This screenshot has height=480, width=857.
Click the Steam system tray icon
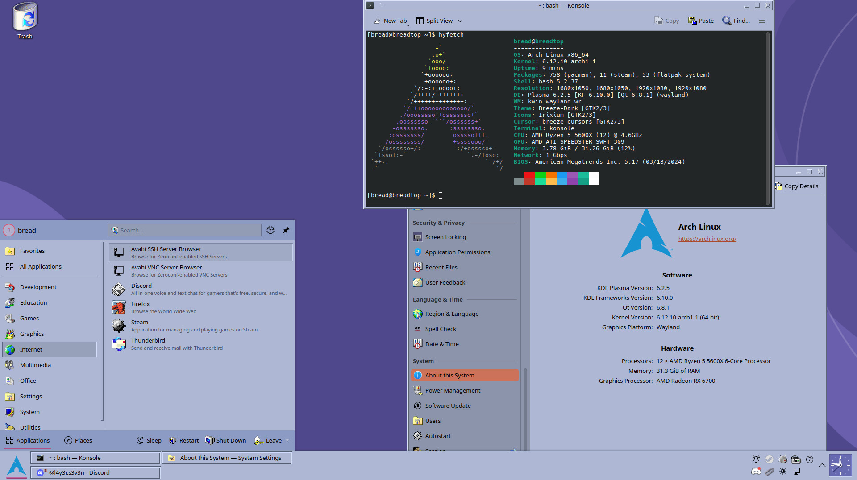click(x=770, y=459)
